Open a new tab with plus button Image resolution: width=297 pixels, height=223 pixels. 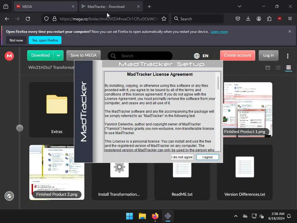pyautogui.click(x=149, y=7)
